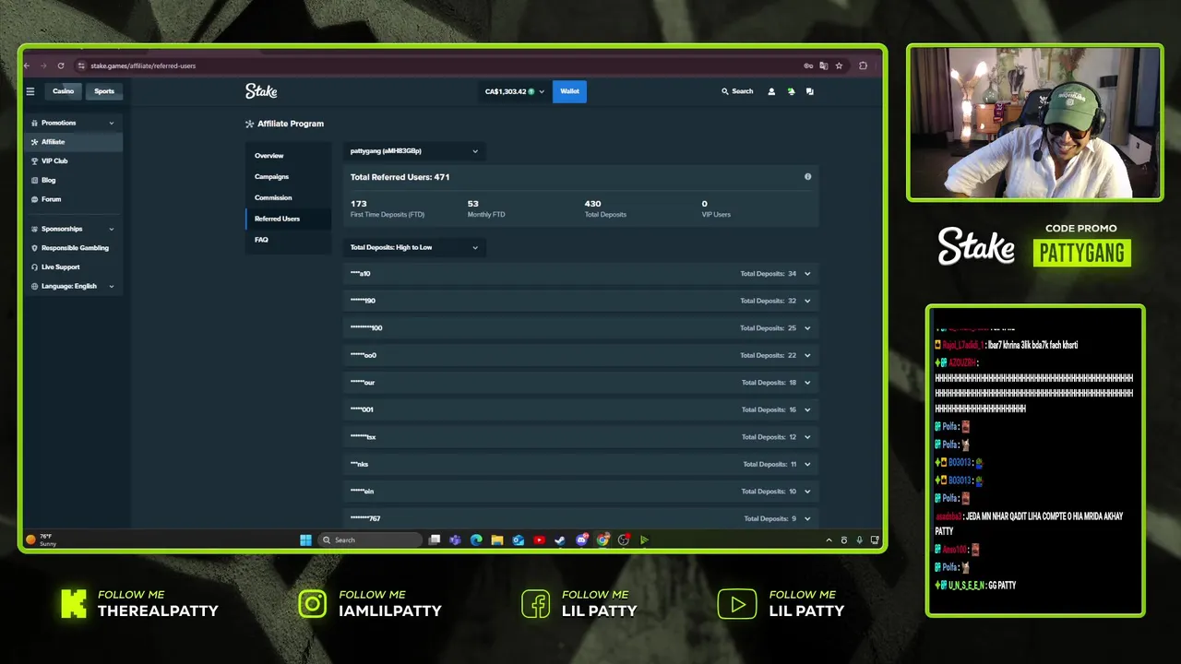Open the Commission affiliate tab
This screenshot has height=664, width=1181.
coord(287,197)
